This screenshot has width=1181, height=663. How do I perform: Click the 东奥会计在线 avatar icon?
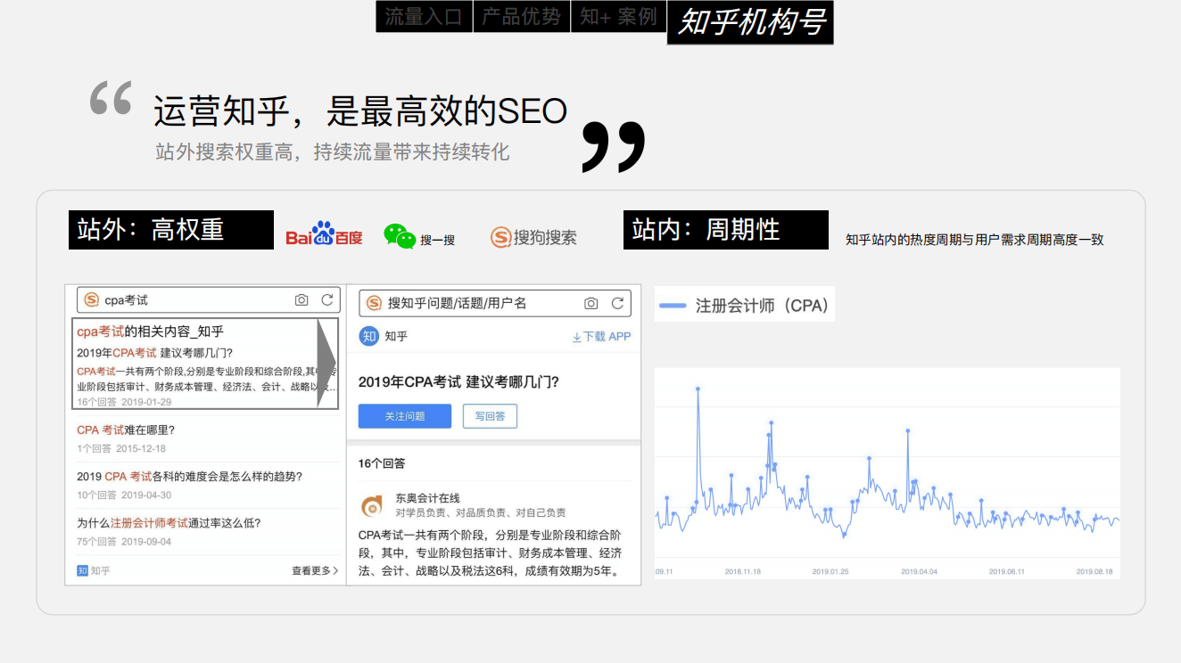pos(372,506)
